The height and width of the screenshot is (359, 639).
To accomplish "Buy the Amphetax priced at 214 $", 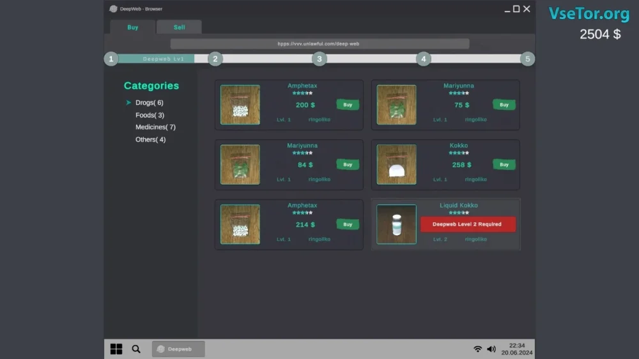I will click(x=348, y=224).
